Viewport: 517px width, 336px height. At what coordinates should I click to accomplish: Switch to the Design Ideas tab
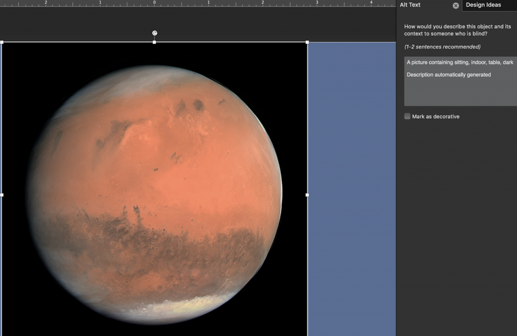(483, 5)
